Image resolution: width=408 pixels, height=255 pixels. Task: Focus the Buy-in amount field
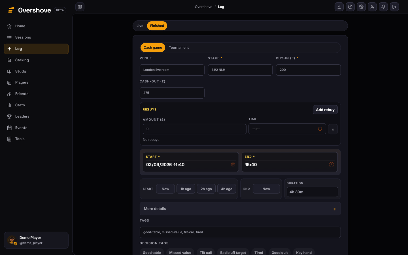(308, 70)
